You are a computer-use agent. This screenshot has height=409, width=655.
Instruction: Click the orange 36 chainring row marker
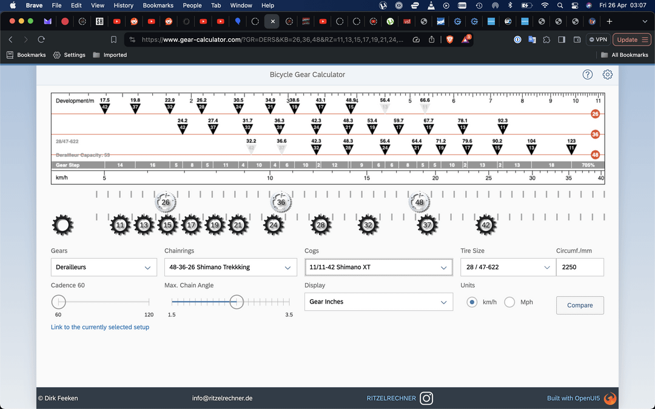coord(595,135)
